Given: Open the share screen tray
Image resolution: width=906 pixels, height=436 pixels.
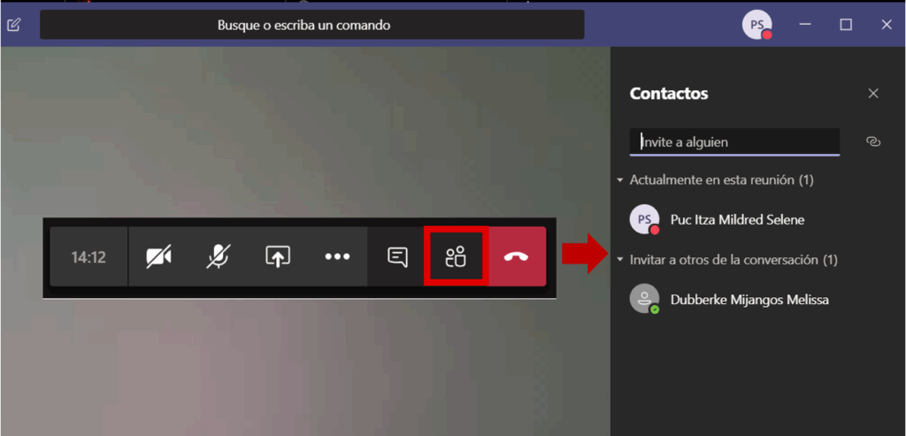Looking at the screenshot, I should point(278,257).
